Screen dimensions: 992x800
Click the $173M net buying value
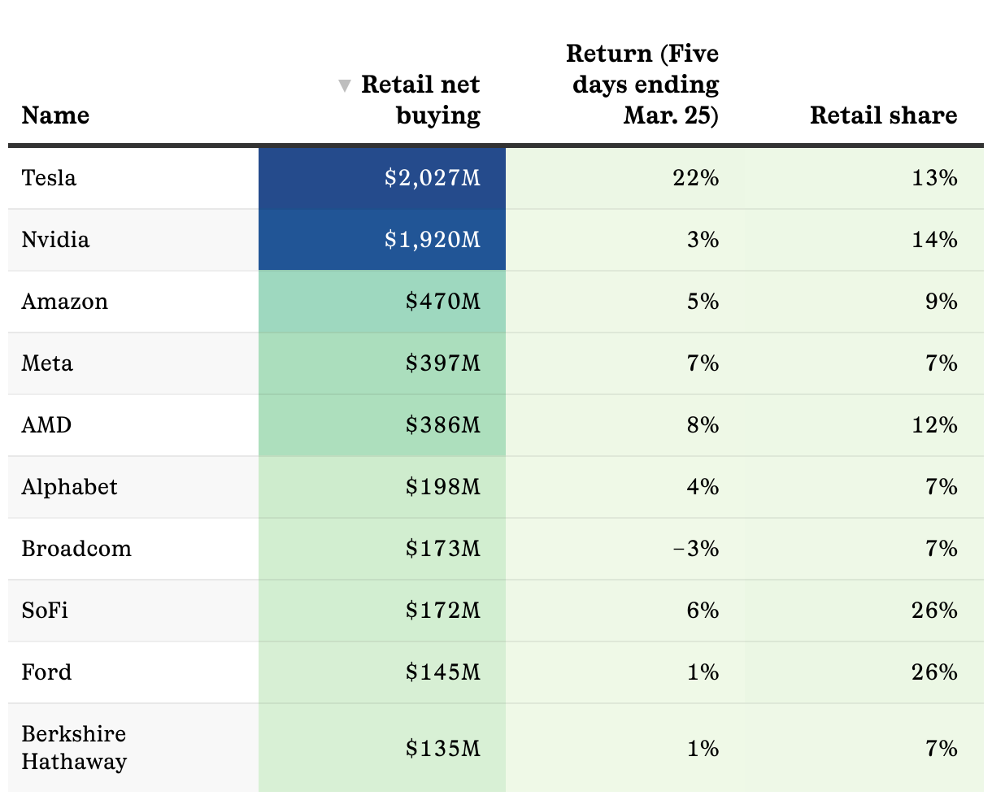(443, 549)
